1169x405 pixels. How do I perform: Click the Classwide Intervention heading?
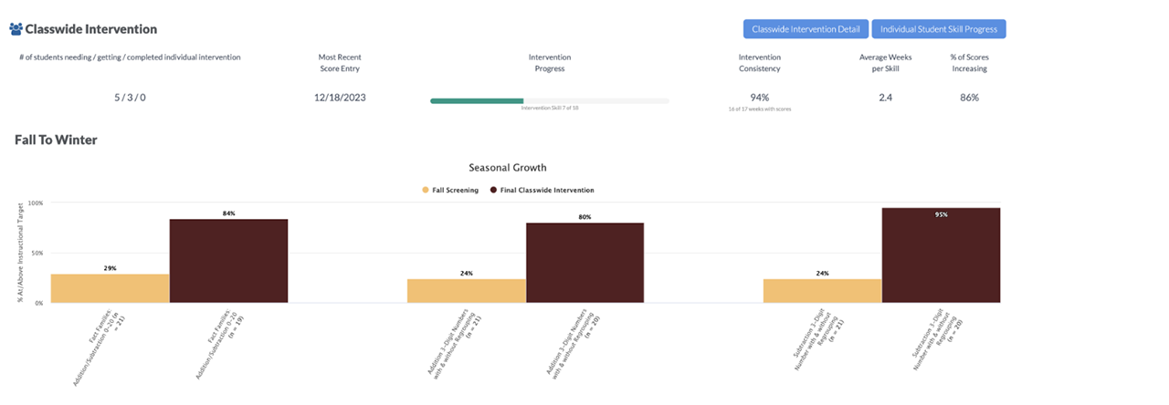[90, 29]
